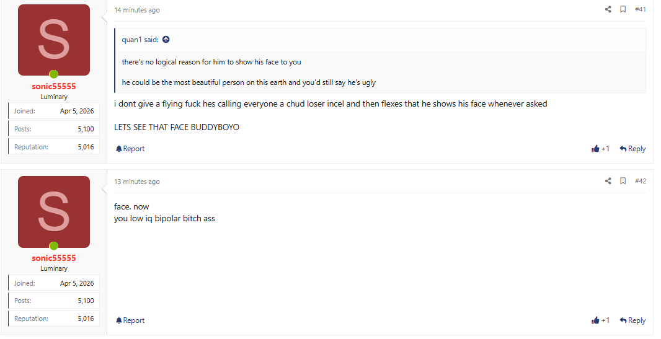Image resolution: width=661 pixels, height=339 pixels.
Task: Bookmark post #42
Action: pos(623,181)
